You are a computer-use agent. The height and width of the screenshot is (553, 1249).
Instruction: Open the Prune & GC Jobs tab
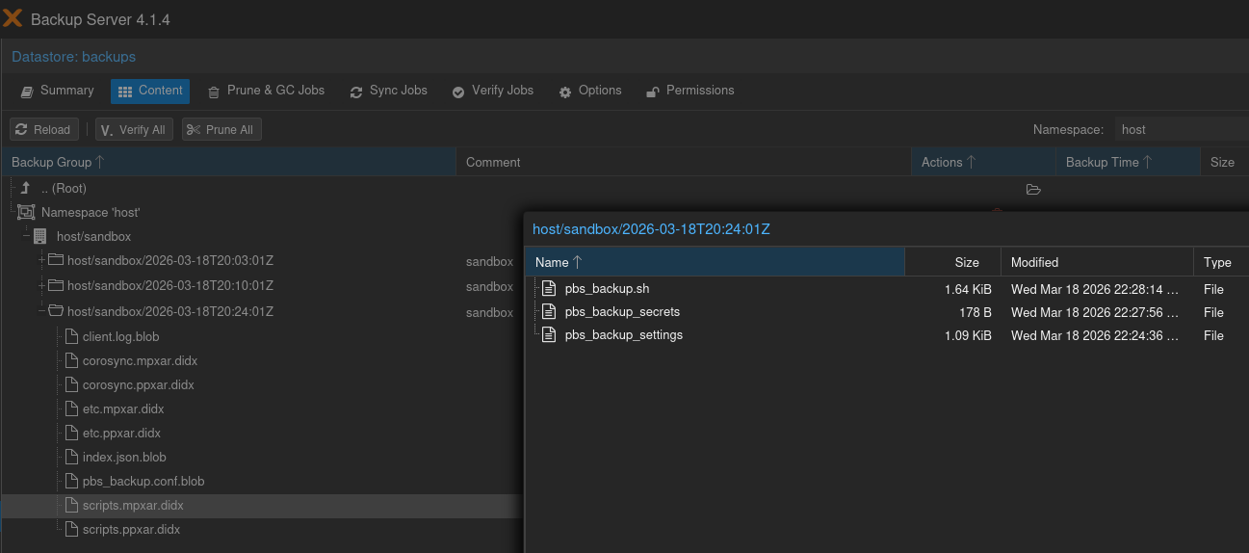tap(266, 91)
